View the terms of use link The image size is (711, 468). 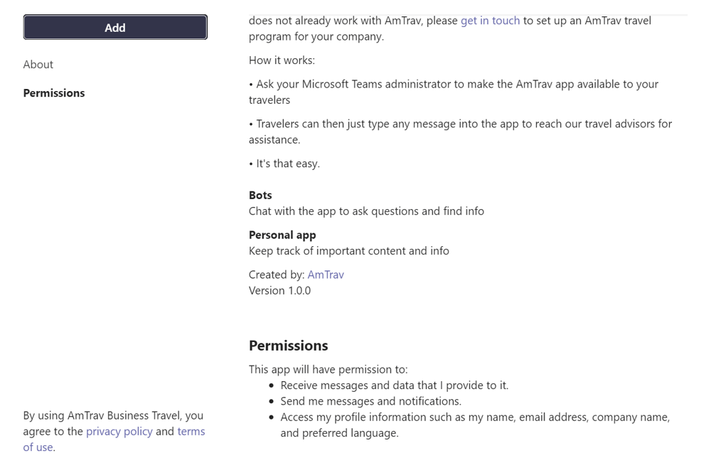191,431
